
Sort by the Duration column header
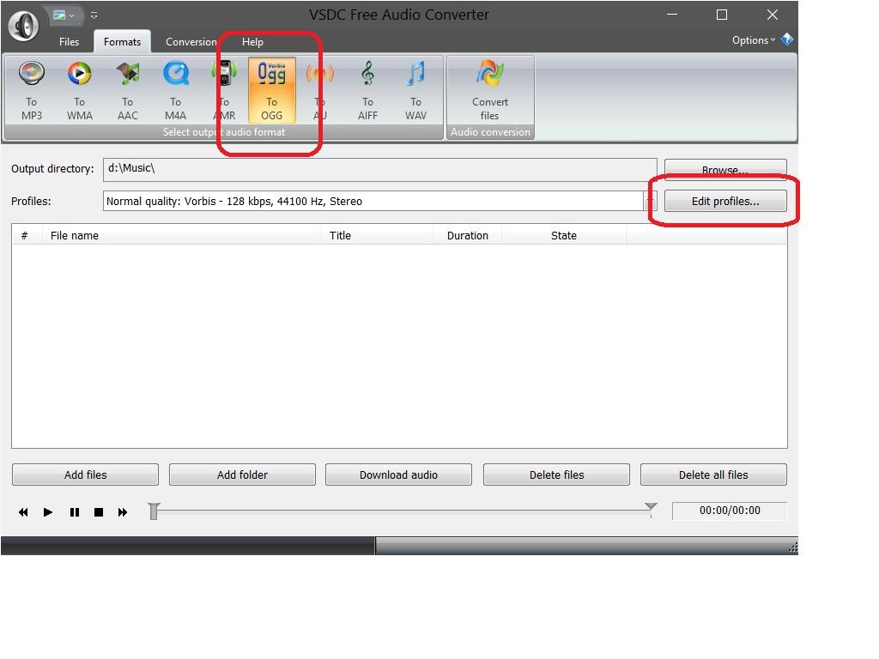(468, 235)
